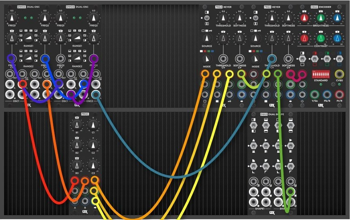
Task: Click SOFTNESS CV jack on the second Keyer
Action: pos(288,59)
